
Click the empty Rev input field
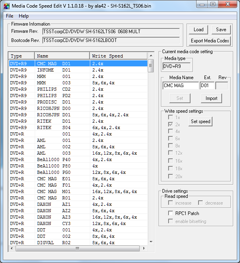[x=222, y=86]
